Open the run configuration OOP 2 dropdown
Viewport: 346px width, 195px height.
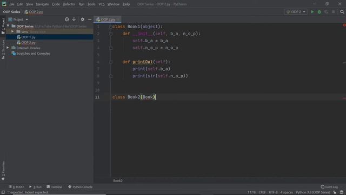pyautogui.click(x=296, y=12)
